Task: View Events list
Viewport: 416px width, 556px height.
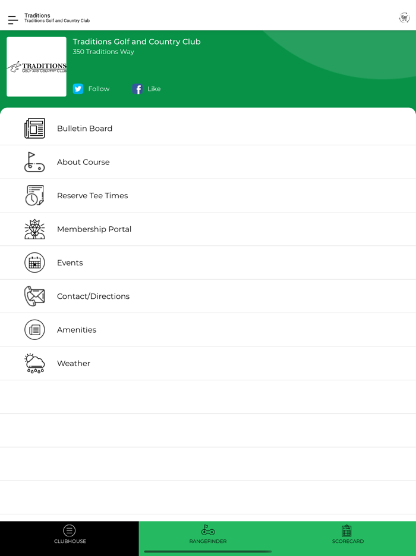Action: (208, 263)
